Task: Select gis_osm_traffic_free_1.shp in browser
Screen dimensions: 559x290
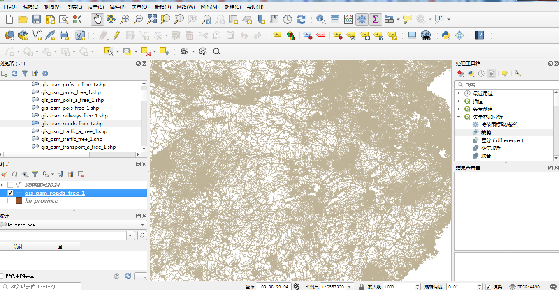Action: click(72, 139)
